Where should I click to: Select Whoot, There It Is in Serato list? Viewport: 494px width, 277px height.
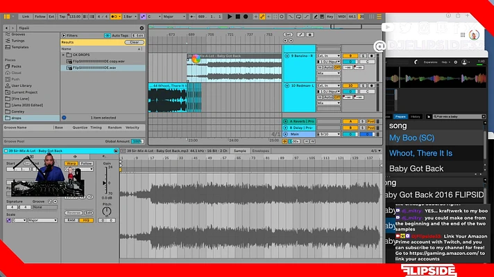[x=420, y=153]
